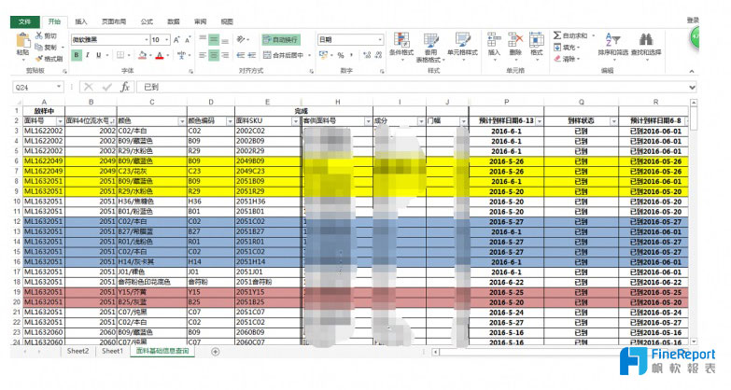Image resolution: width=731 pixels, height=390 pixels.
Task: Click the Copy (复制) icon
Action: tap(39, 47)
